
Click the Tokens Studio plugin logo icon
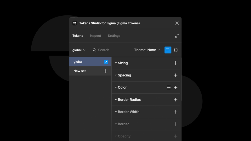tap(75, 23)
